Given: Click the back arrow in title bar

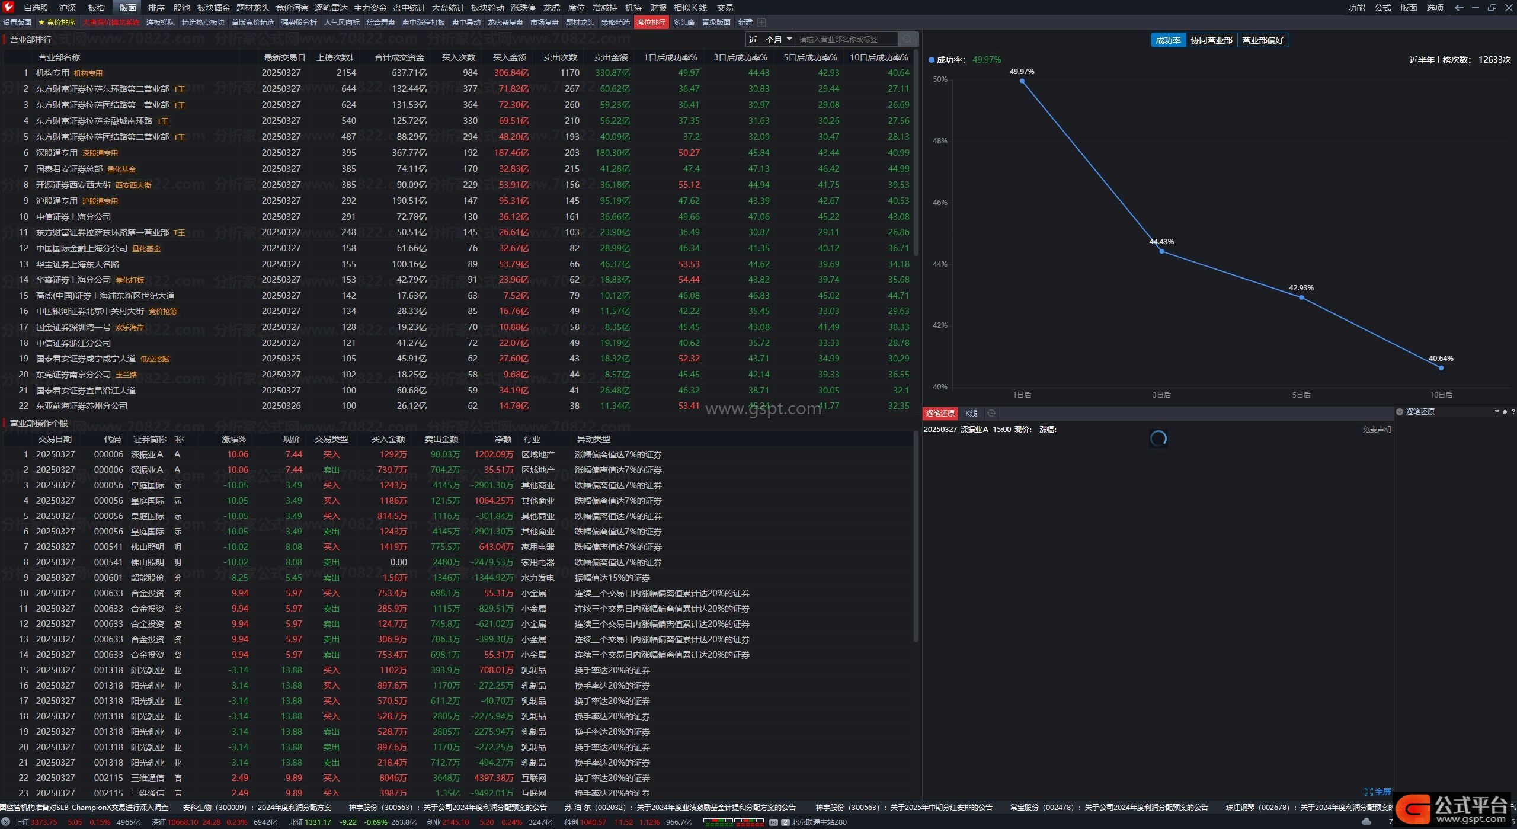Looking at the screenshot, I should 1459,8.
